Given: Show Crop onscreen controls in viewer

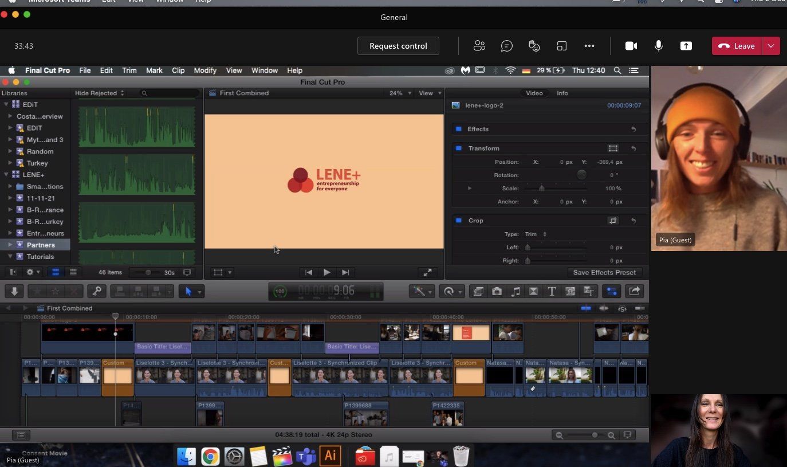Looking at the screenshot, I should 613,221.
